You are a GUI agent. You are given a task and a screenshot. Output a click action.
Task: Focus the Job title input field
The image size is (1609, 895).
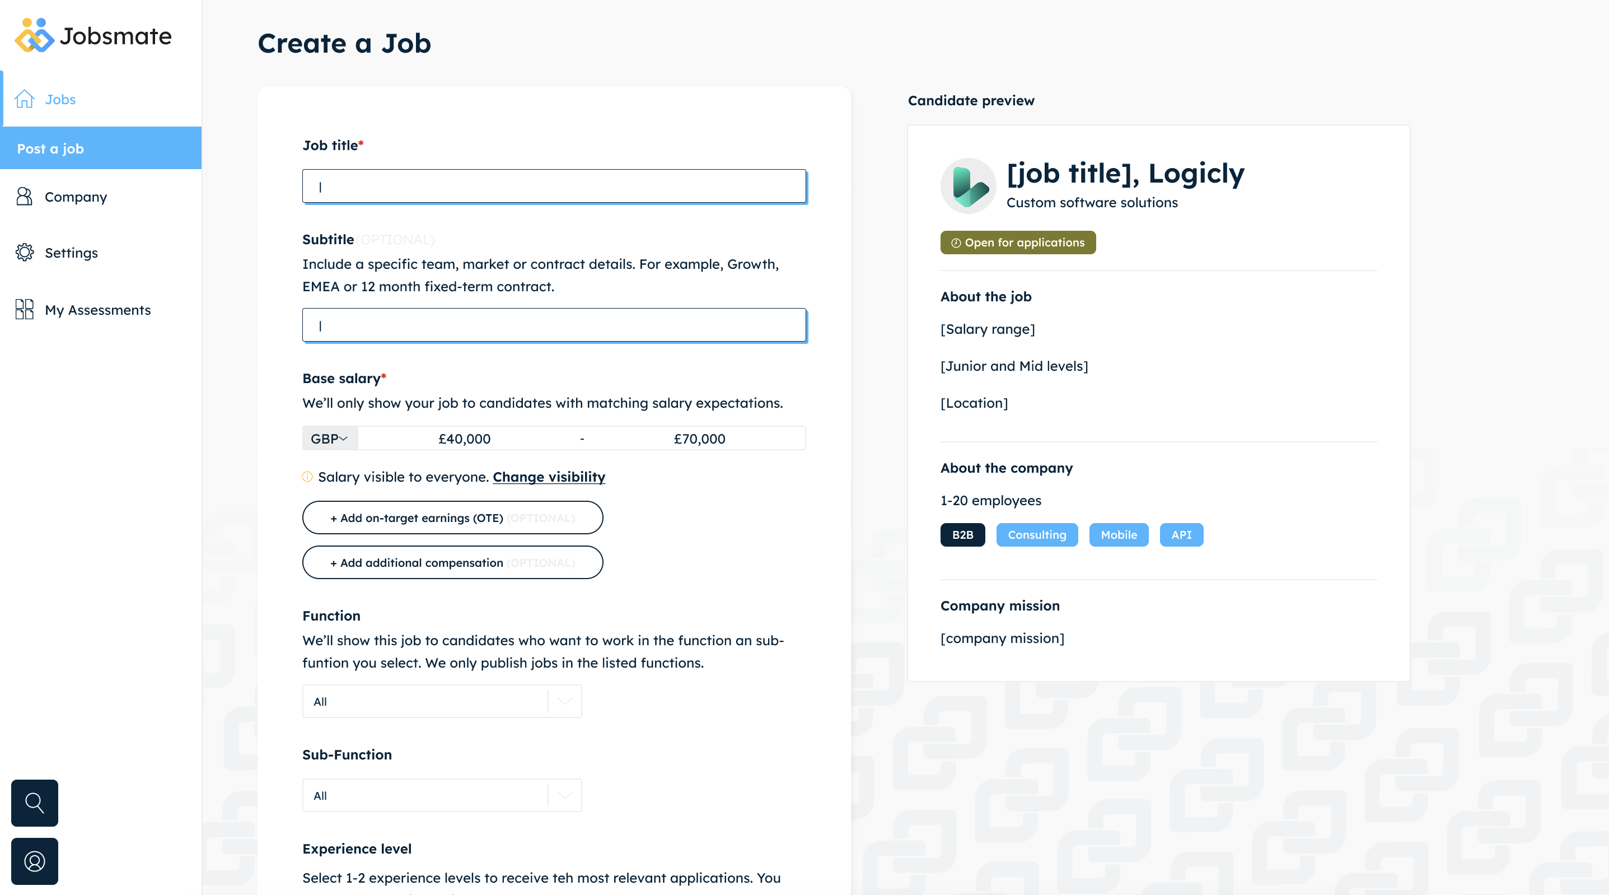pos(554,187)
